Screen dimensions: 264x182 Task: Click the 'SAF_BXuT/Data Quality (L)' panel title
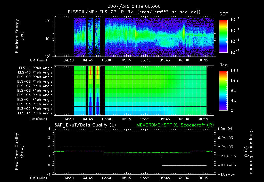[85, 125]
